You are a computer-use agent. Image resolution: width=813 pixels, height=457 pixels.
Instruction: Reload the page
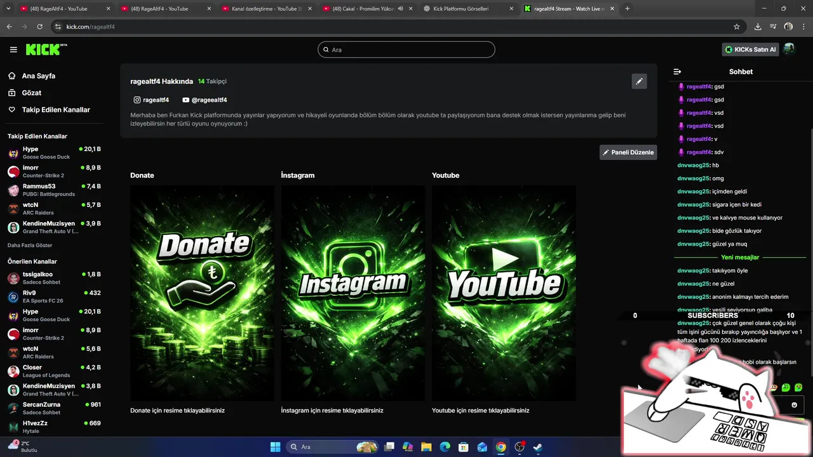coord(39,27)
